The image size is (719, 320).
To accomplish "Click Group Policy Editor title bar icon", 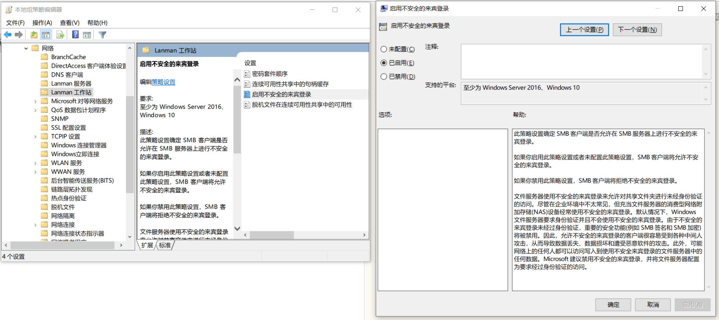I will coord(9,9).
